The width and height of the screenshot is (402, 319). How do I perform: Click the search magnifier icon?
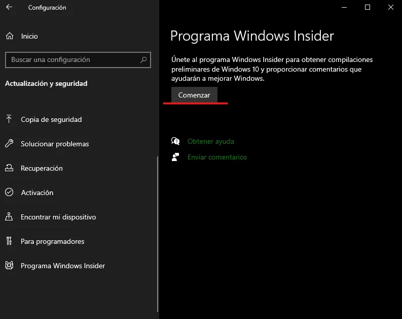[x=143, y=60]
